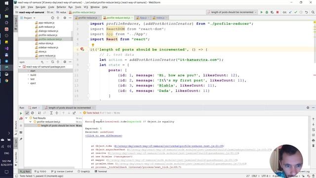Open the File menu
Image resolution: width=316 pixels, height=178 pixels.
(16, 7)
